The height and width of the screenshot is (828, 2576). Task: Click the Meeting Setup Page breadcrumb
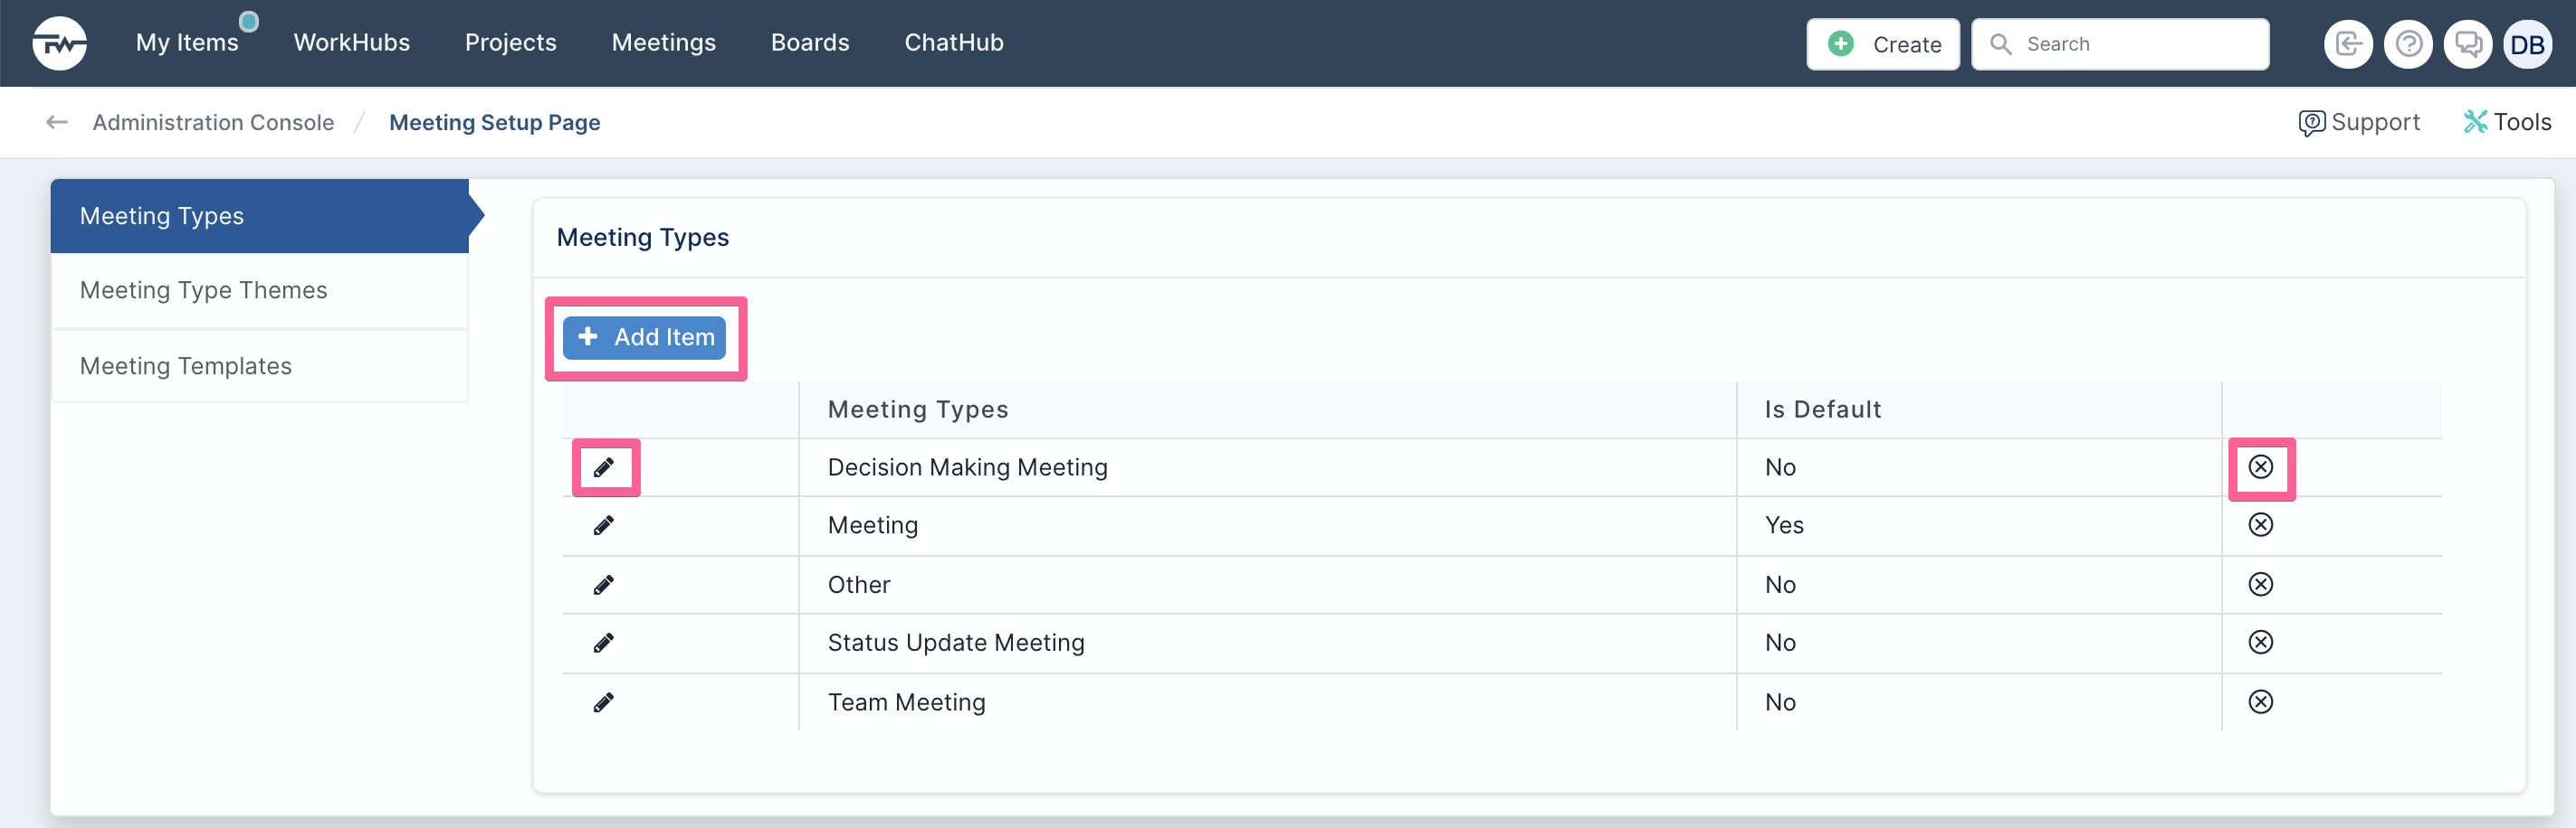click(494, 122)
